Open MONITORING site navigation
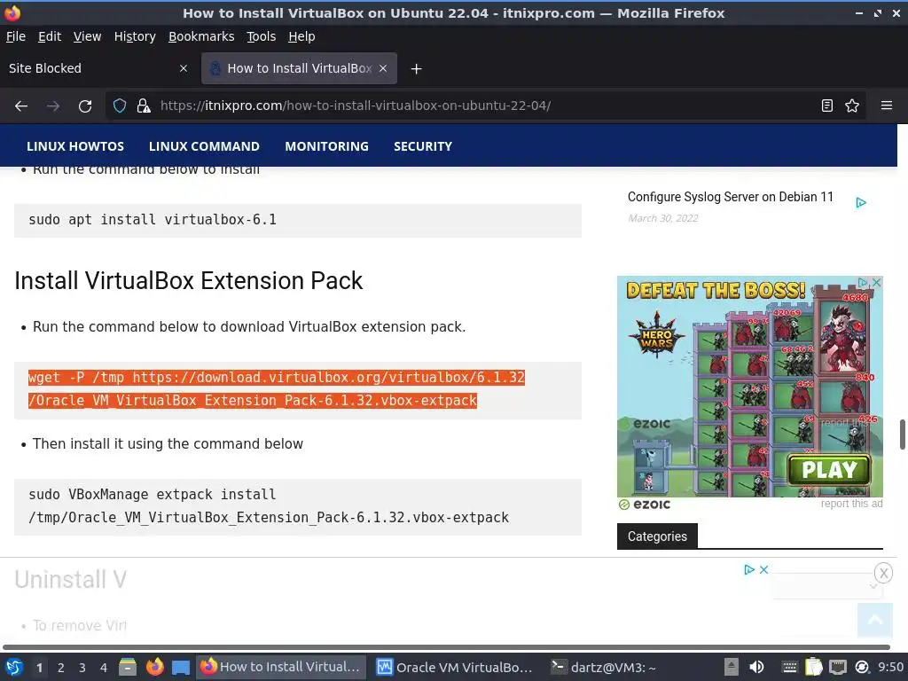 (x=326, y=146)
